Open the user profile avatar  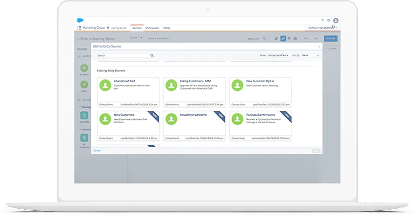(335, 20)
